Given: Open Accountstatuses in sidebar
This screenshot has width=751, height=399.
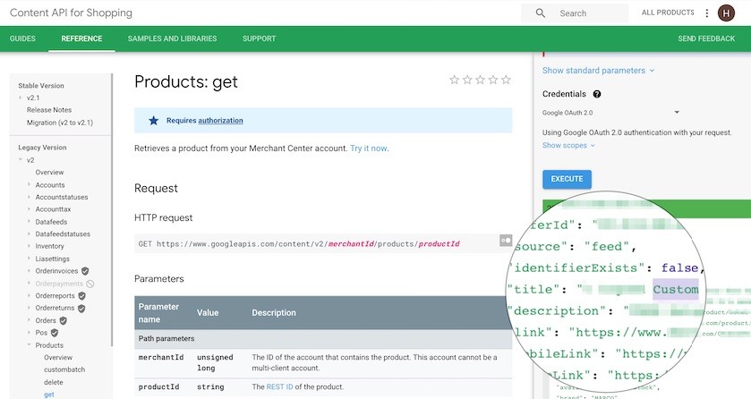Looking at the screenshot, I should tap(62, 197).
